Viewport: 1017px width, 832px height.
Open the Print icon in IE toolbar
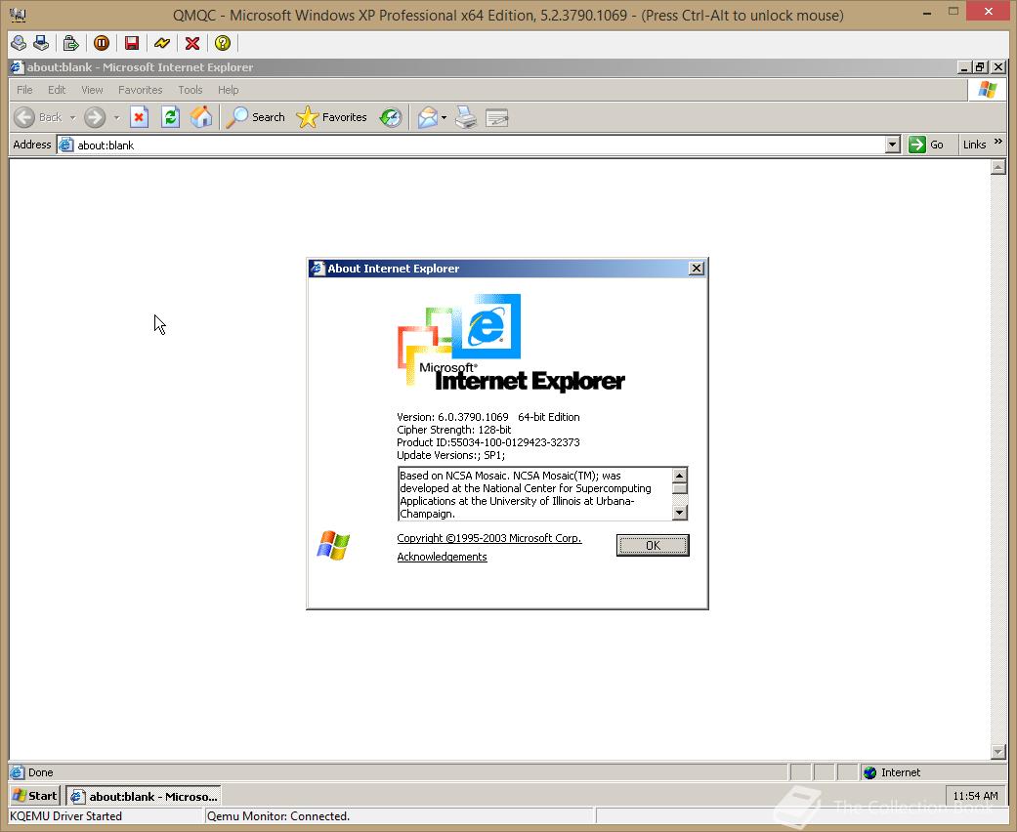tap(466, 117)
